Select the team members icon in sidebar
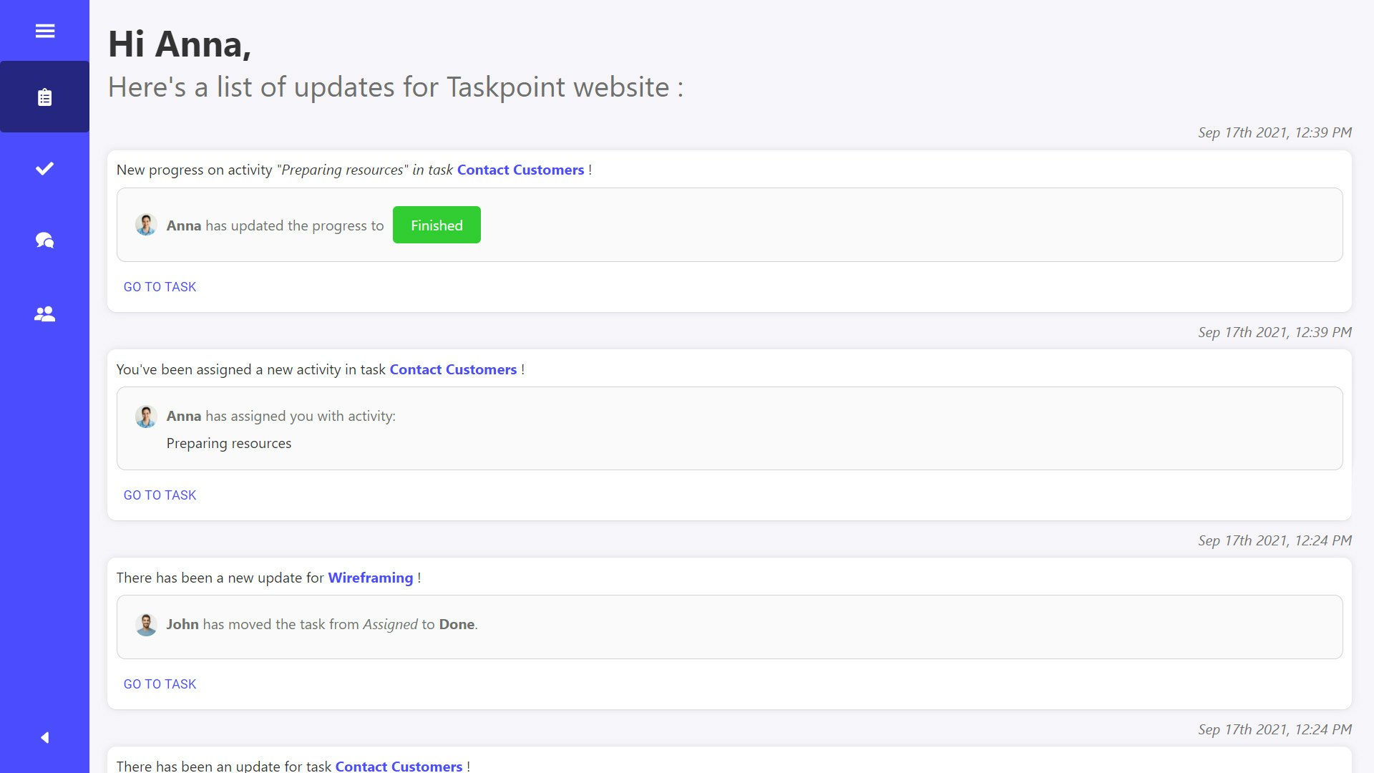 (44, 313)
